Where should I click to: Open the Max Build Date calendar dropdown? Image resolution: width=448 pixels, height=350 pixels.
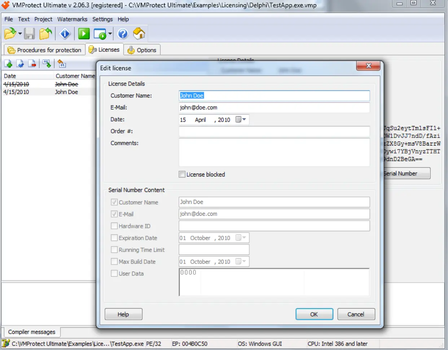tap(241, 261)
